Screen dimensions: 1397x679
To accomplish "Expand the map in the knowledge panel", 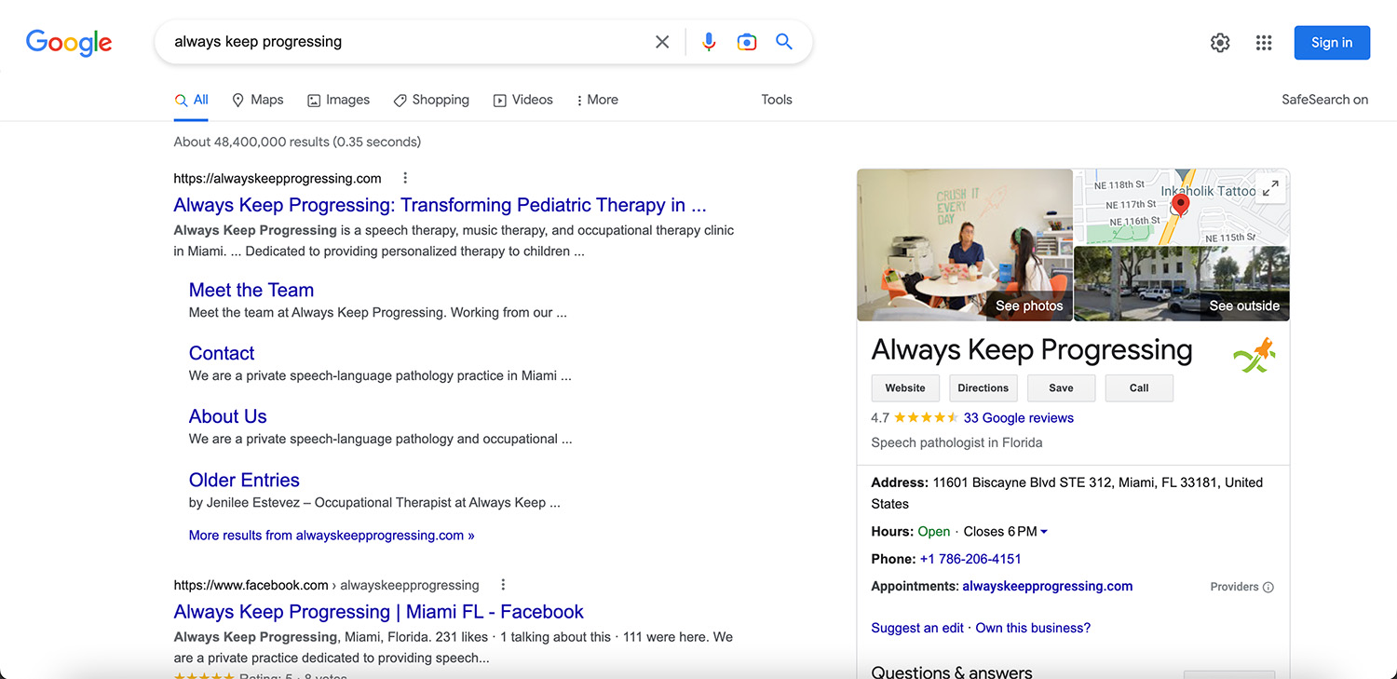I will click(1271, 187).
